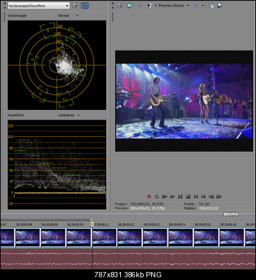Click the timeline cursor handle at 00:30:05;11
256x280 pixels.
coord(92,224)
